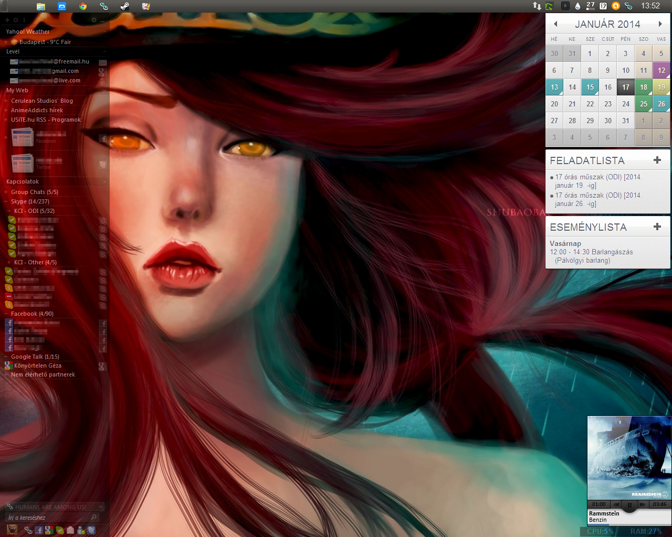Viewport: 672px width, 537px height.
Task: Open the file explorer in the top bar
Action: coord(41,6)
